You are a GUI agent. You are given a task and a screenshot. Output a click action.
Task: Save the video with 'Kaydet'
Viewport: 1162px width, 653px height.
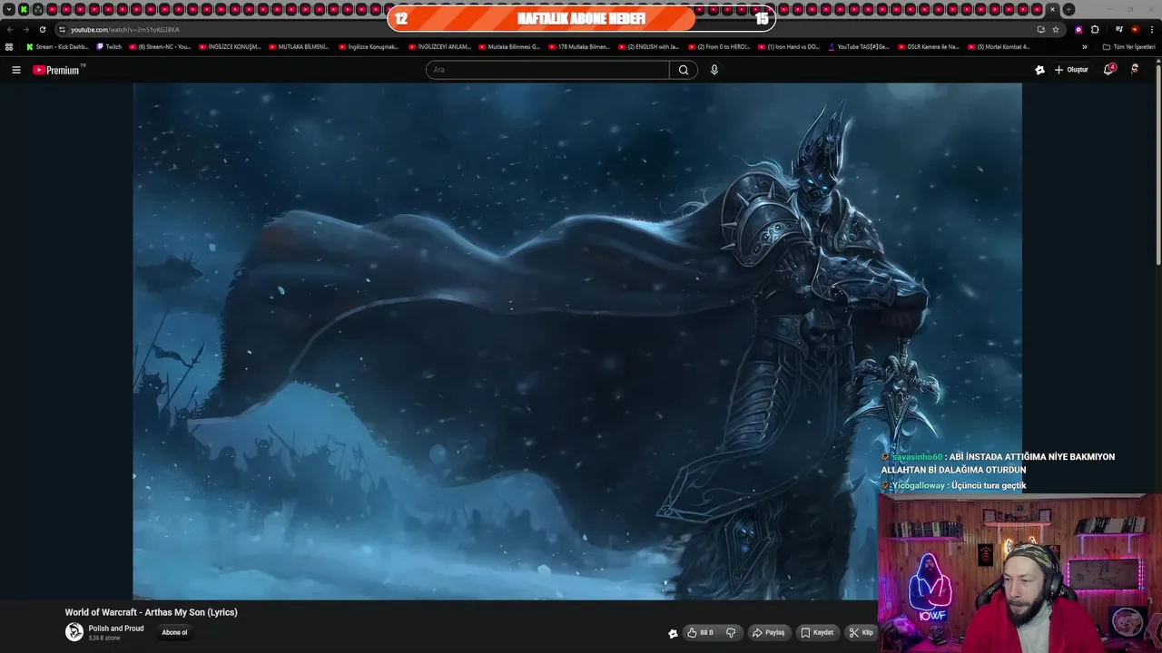click(x=817, y=633)
